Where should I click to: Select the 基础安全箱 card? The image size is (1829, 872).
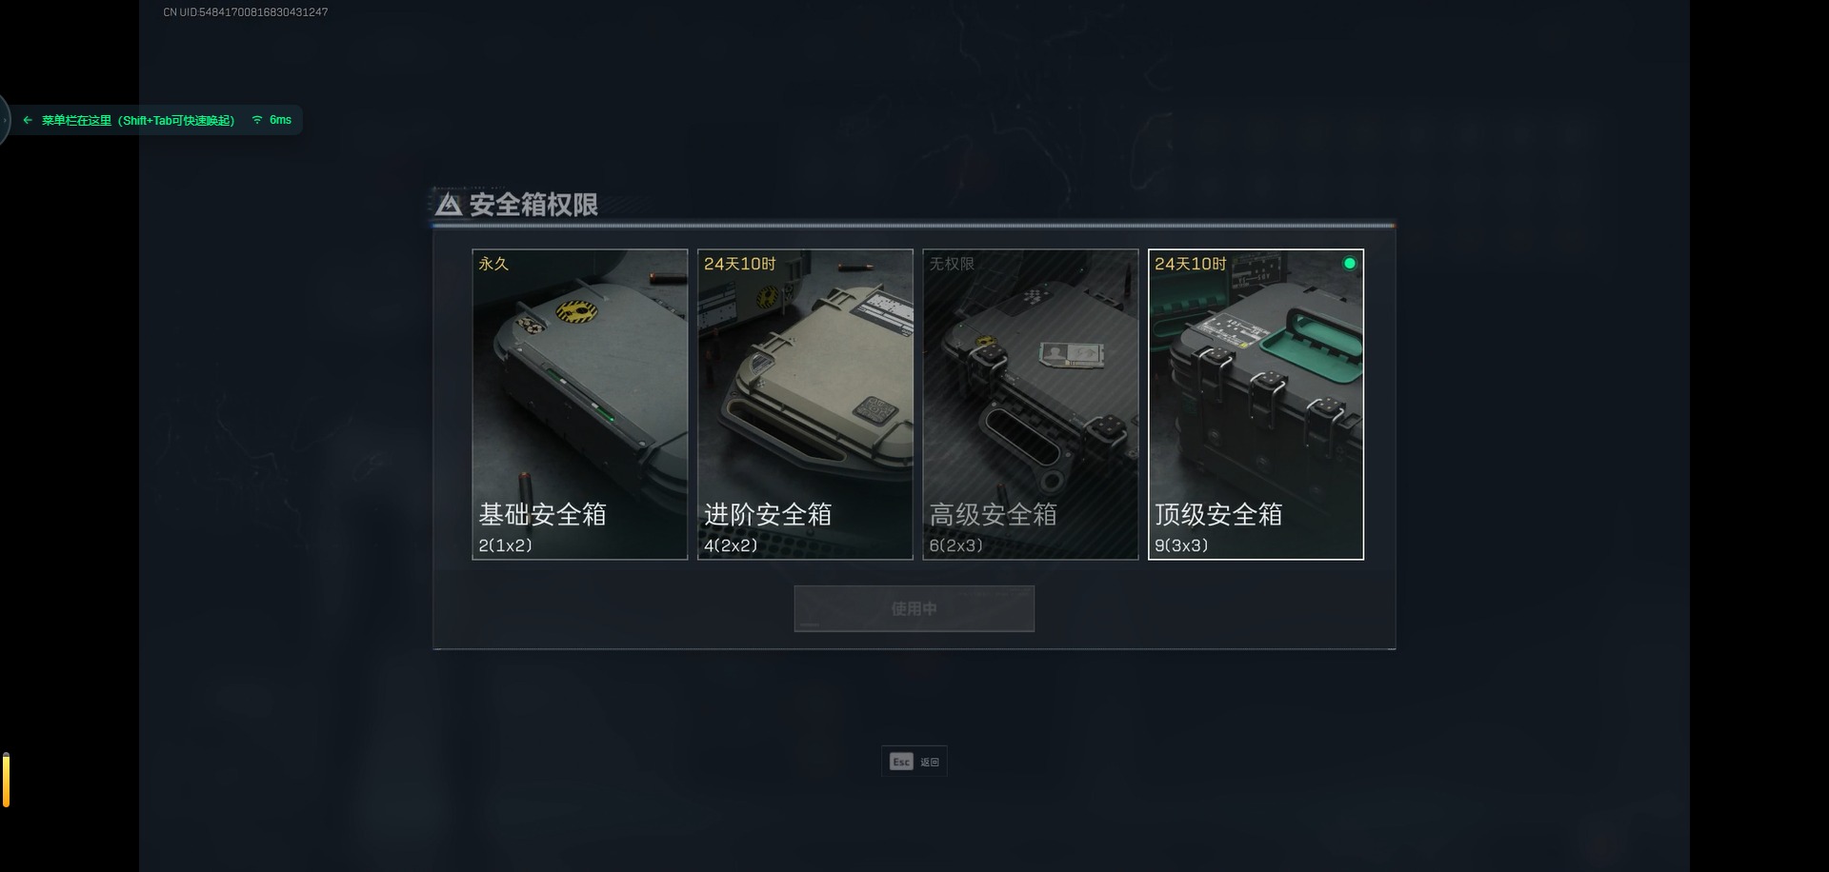580,405
